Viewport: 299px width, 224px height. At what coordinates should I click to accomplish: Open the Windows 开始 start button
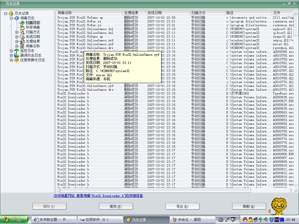[x=14, y=220]
